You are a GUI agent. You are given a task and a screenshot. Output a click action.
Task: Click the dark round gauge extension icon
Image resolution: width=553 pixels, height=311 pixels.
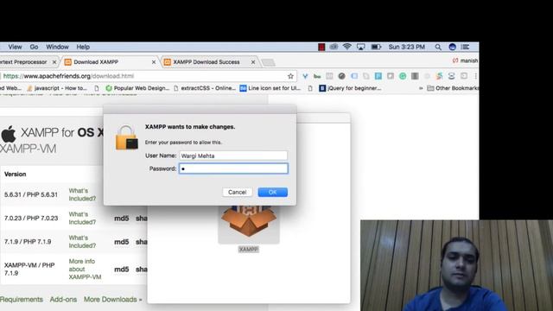341,76
